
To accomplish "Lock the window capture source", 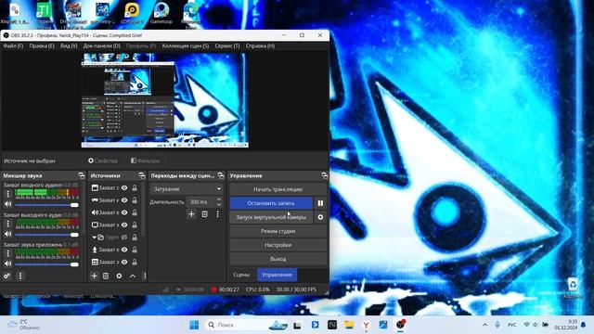I will 135,187.
